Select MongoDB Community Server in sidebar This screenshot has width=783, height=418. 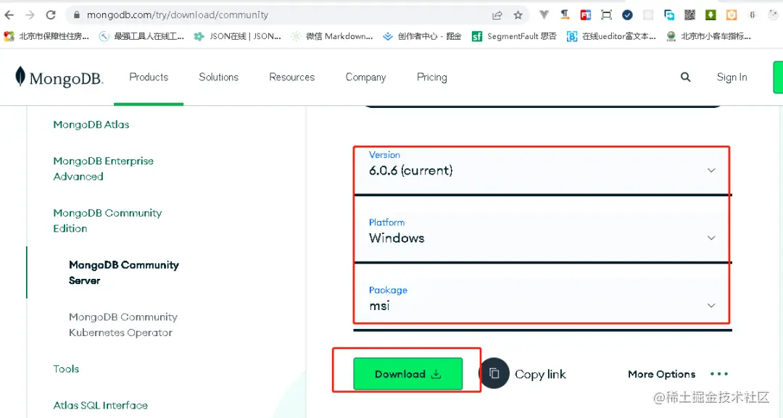124,272
